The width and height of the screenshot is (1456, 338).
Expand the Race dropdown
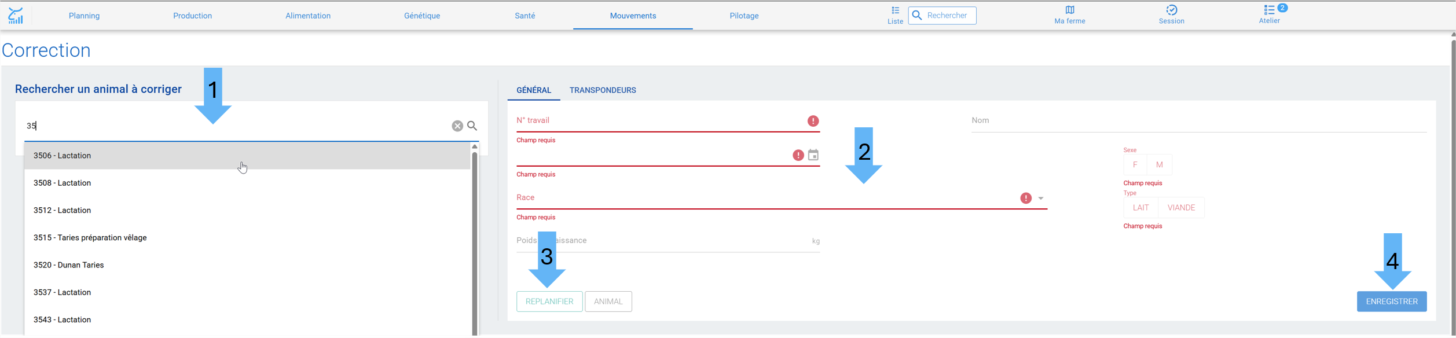click(x=1041, y=199)
